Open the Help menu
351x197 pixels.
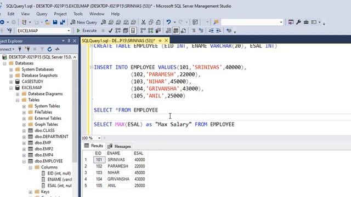point(115,14)
